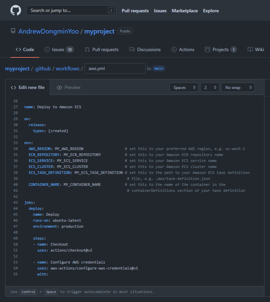Click 'CONTAINER_NAME: MY_CONTAINER_NAME' on line 40
This screenshot has width=270, height=302.
pyautogui.click(x=65, y=185)
